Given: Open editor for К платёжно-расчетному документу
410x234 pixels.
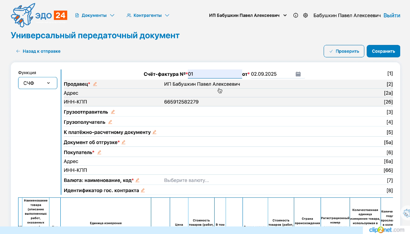Looking at the screenshot, I should (x=155, y=132).
